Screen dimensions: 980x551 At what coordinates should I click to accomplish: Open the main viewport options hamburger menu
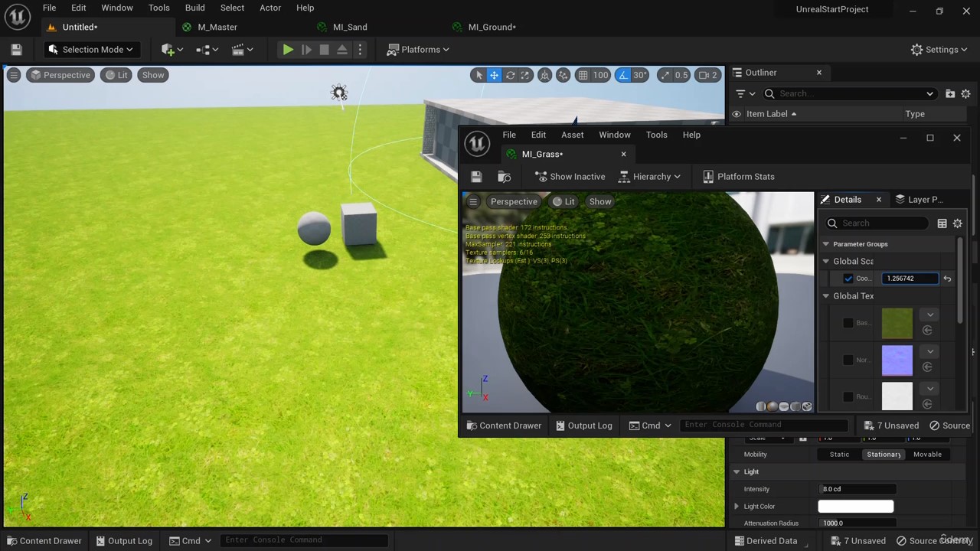[x=14, y=75]
